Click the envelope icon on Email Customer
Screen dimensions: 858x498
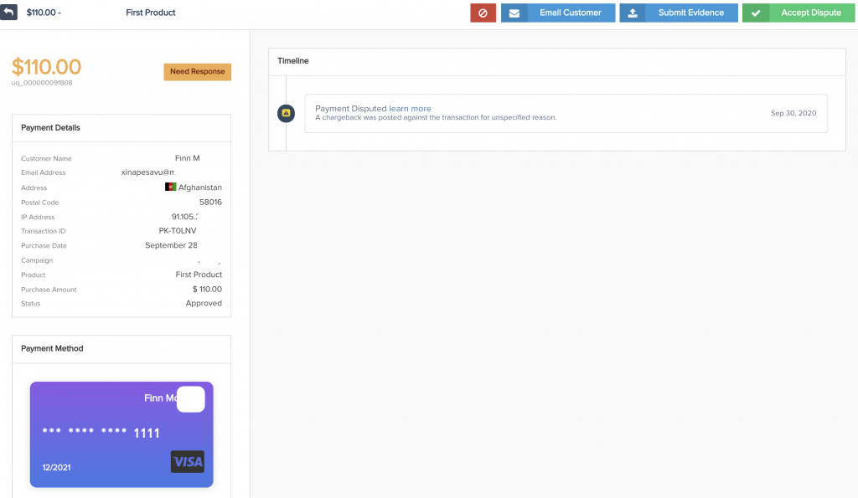514,13
